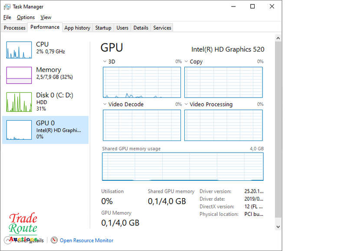
Task: Open the Video Processing engine dropdown
Action: point(187,104)
